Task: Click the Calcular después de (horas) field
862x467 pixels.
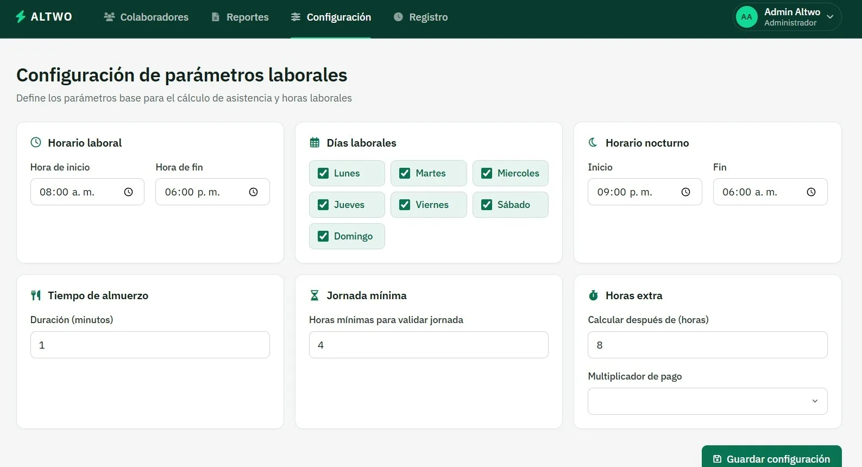Action: coord(708,345)
